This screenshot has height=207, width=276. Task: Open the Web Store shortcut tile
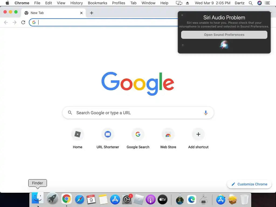tap(168, 139)
